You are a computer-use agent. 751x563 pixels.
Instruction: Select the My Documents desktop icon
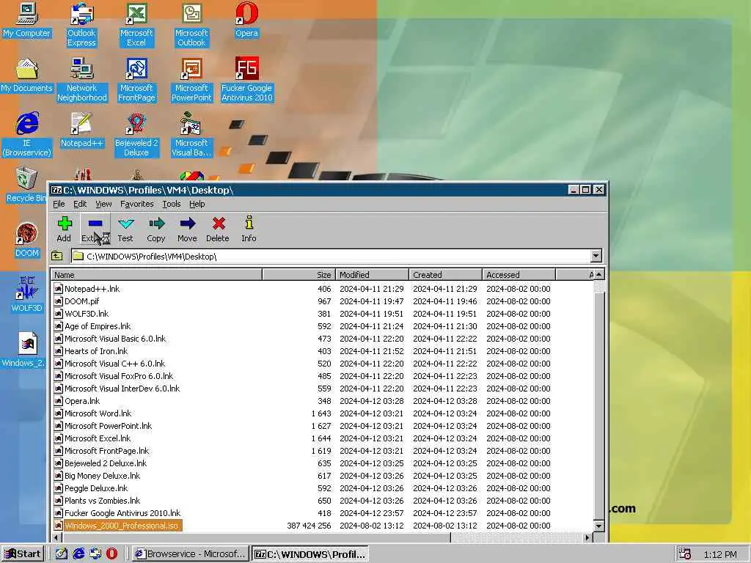(x=26, y=76)
